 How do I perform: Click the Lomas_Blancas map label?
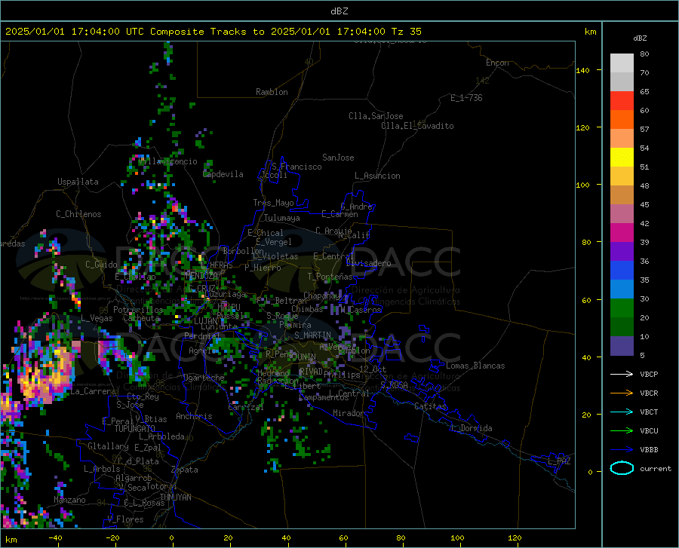click(475, 366)
